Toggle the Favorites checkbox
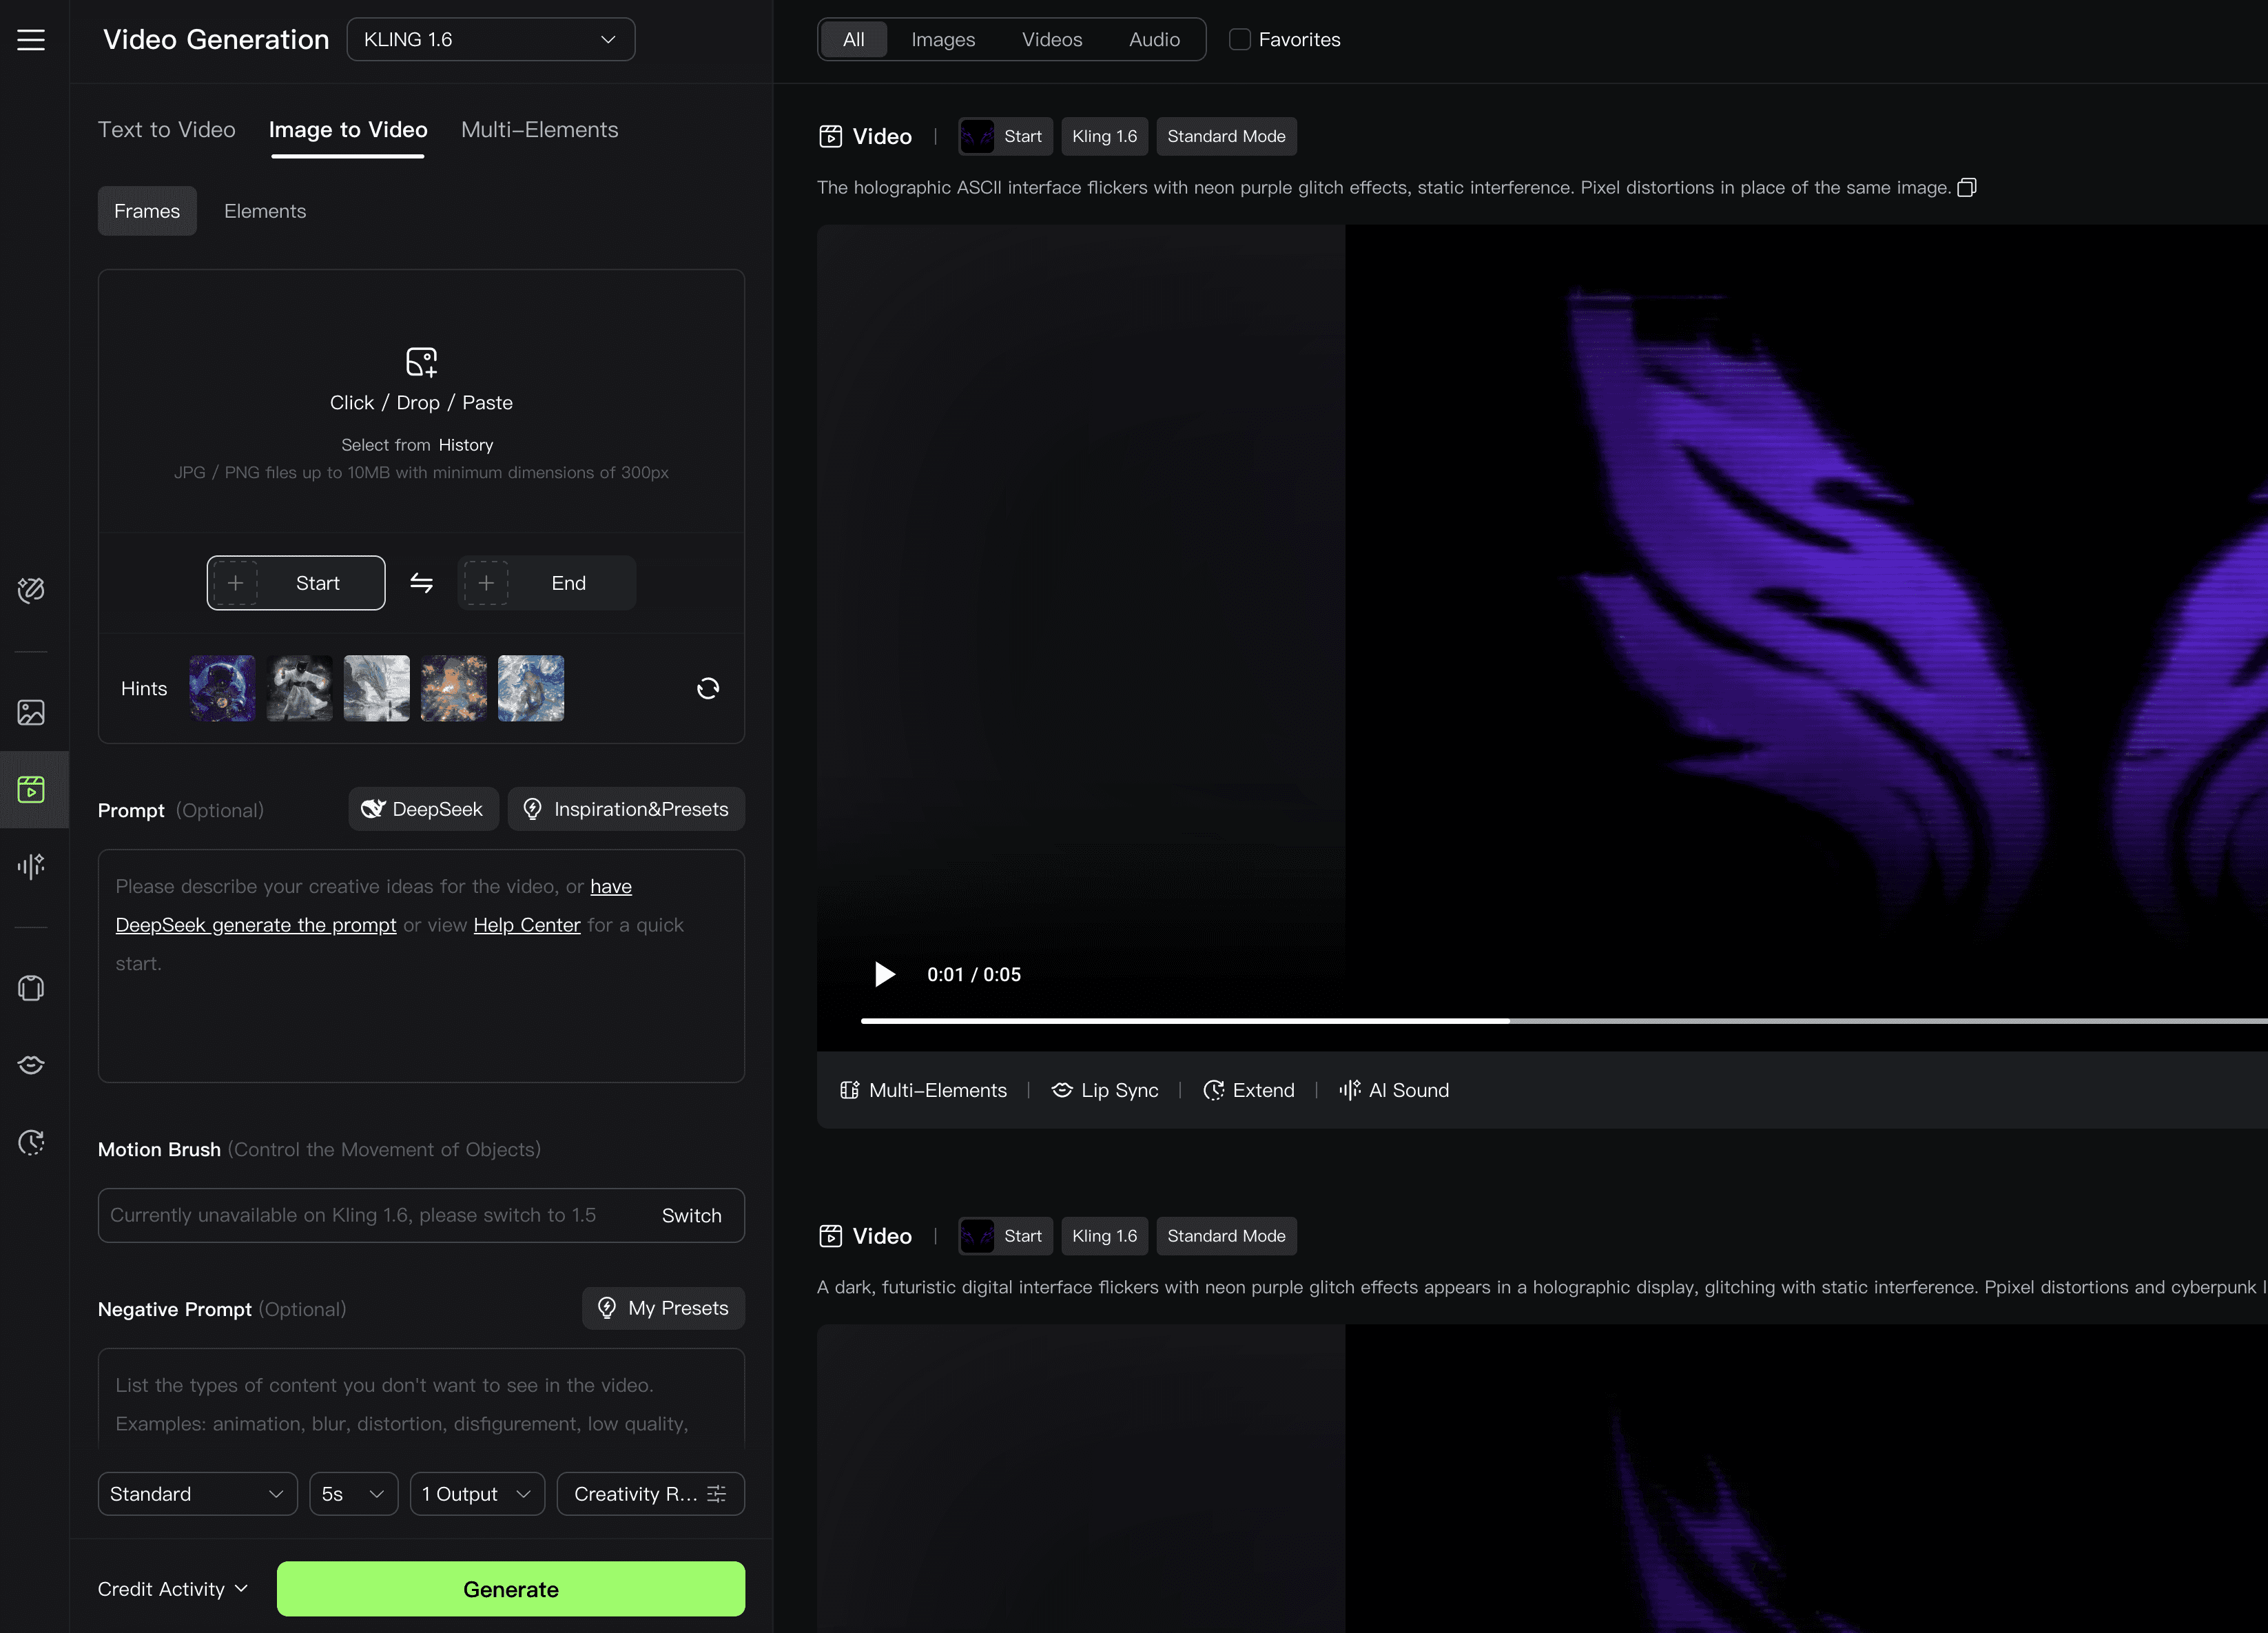The image size is (2268, 1633). (x=1240, y=40)
